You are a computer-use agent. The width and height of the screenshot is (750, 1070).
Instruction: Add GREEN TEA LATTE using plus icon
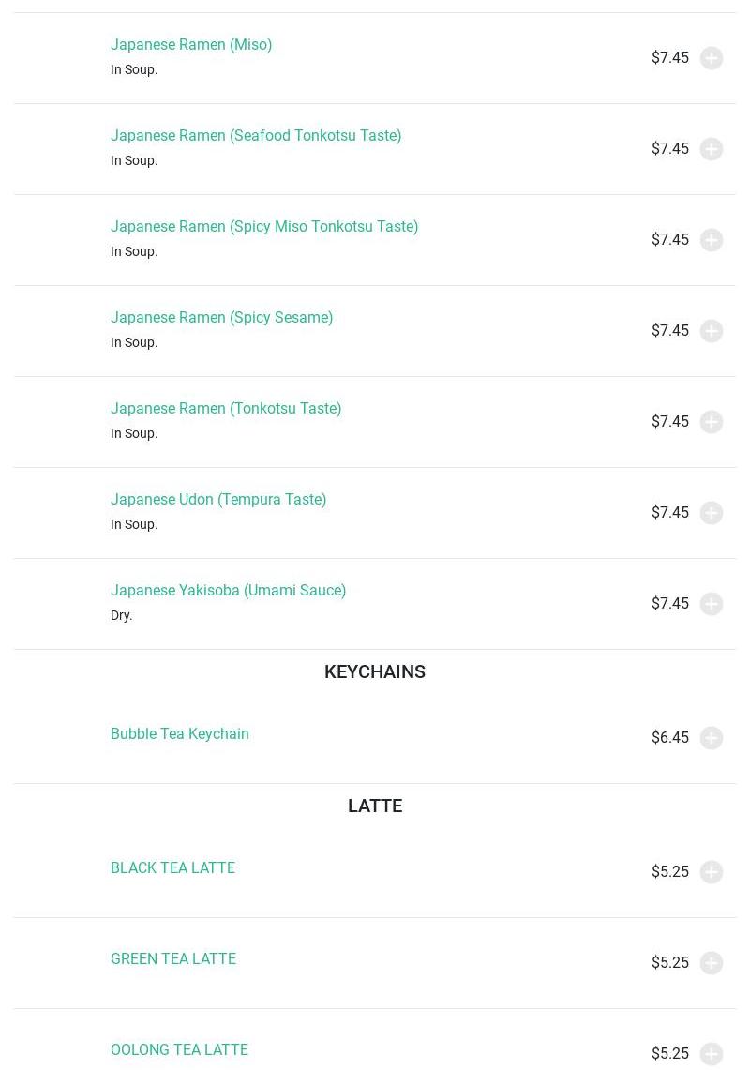coord(712,963)
